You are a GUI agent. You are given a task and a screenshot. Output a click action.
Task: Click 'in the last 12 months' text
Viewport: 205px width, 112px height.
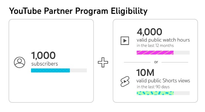pos(155,46)
